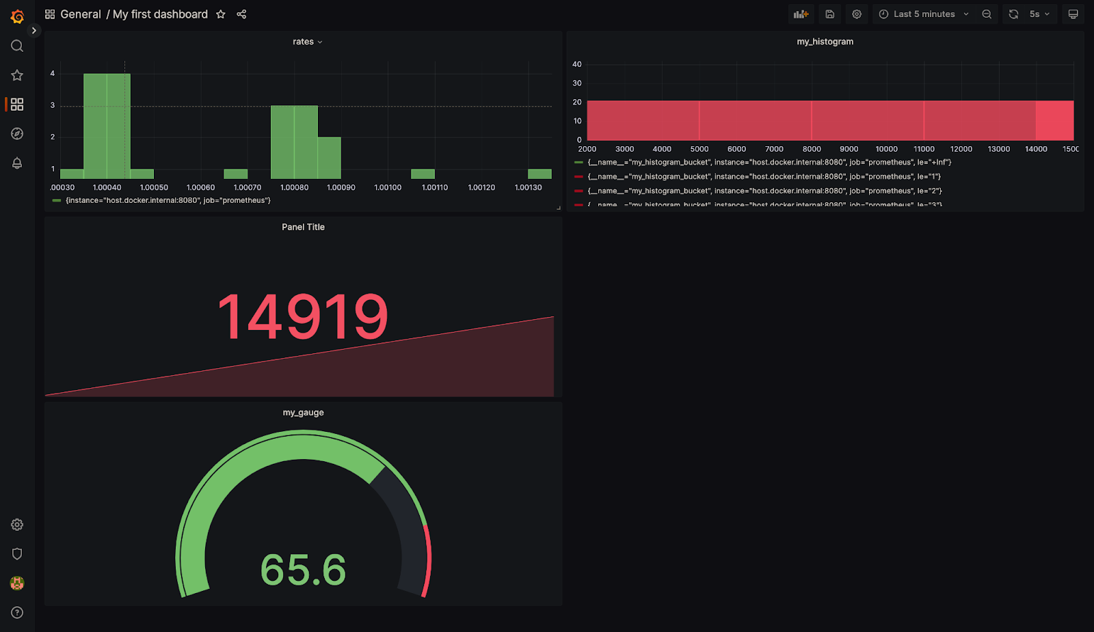Save dashboard using the disk icon

(829, 14)
